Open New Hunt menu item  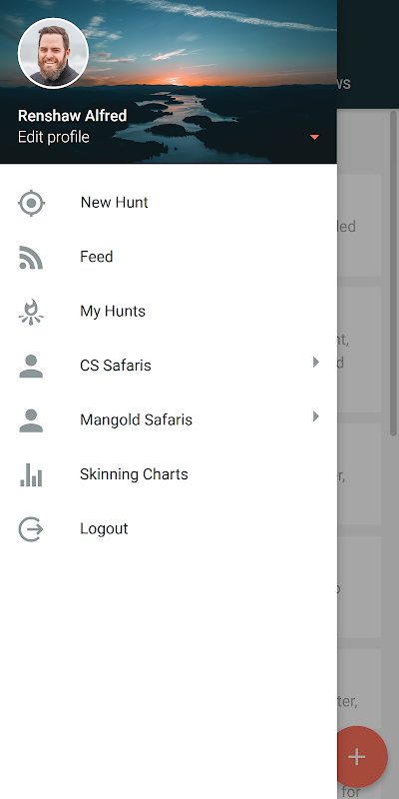point(114,203)
